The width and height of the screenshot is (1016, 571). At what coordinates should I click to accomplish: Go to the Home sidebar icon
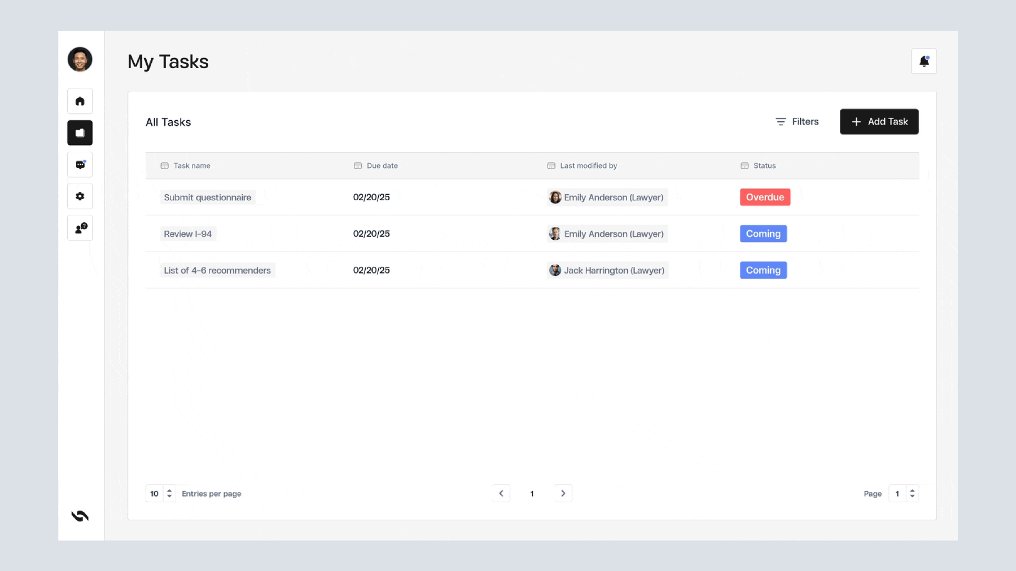pyautogui.click(x=80, y=102)
